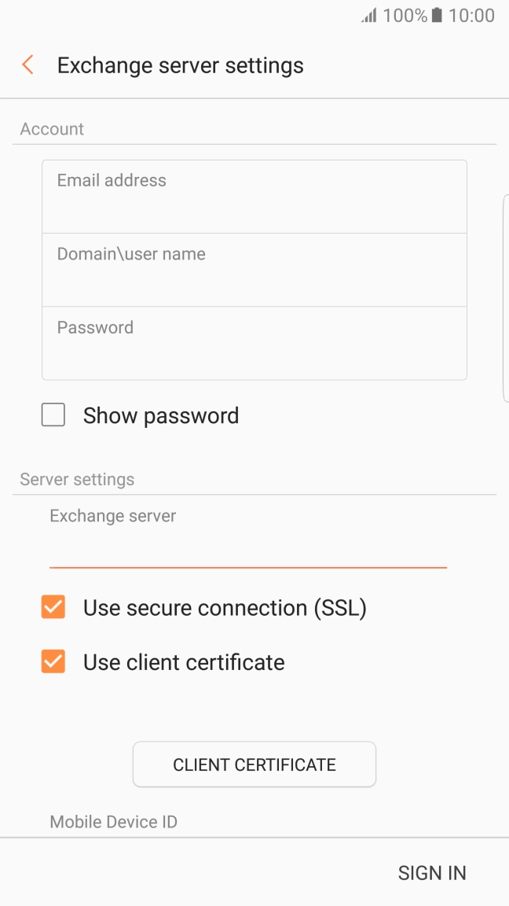Disable Use secure connection (SSL)
Image resolution: width=509 pixels, height=906 pixels.
coord(53,607)
